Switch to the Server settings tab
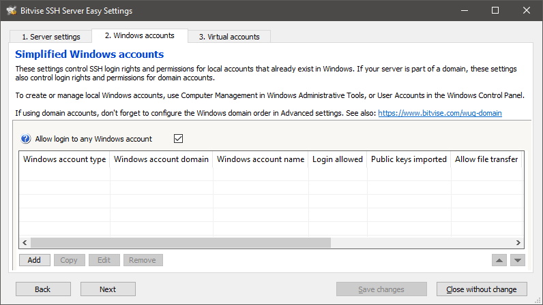The image size is (543, 305). pos(51,37)
